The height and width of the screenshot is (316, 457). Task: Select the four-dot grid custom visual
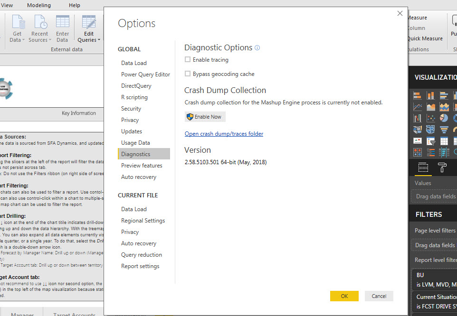point(418,152)
